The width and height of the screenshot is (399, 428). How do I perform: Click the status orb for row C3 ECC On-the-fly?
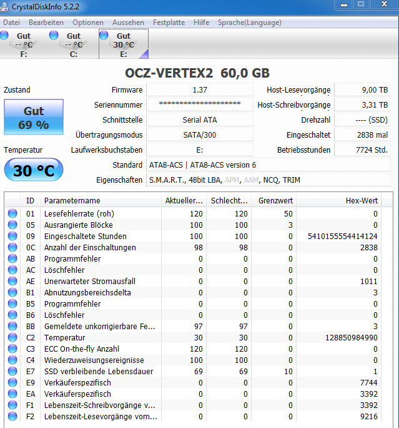tap(12, 349)
